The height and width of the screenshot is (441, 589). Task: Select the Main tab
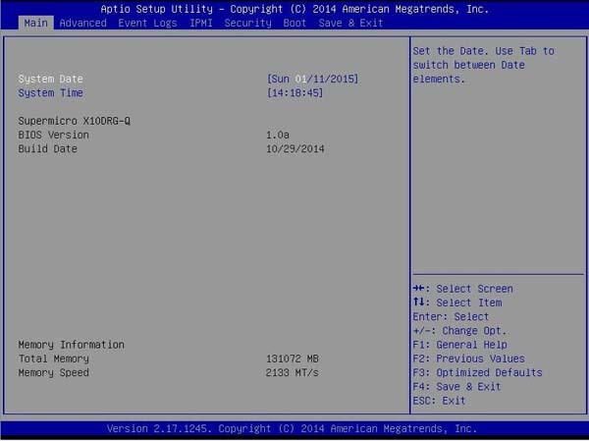(35, 23)
